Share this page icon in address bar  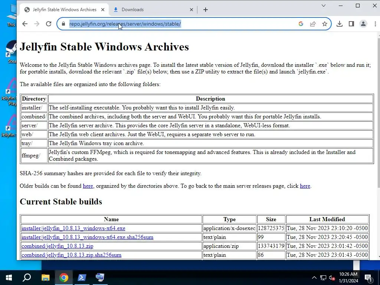coord(312,24)
